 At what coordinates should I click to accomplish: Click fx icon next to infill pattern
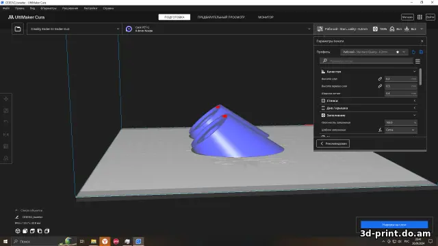click(x=380, y=130)
